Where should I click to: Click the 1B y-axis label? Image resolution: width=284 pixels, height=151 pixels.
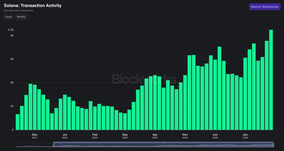click(12, 106)
